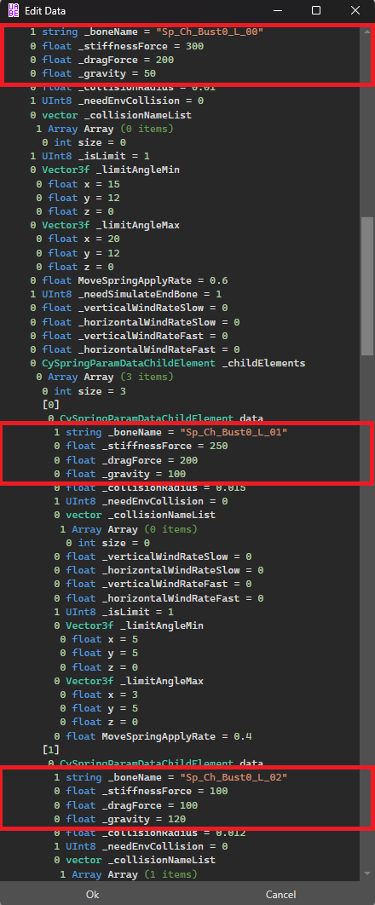Image resolution: width=375 pixels, height=905 pixels.
Task: Click scrollbar down arrow at bottom
Action: click(x=367, y=873)
